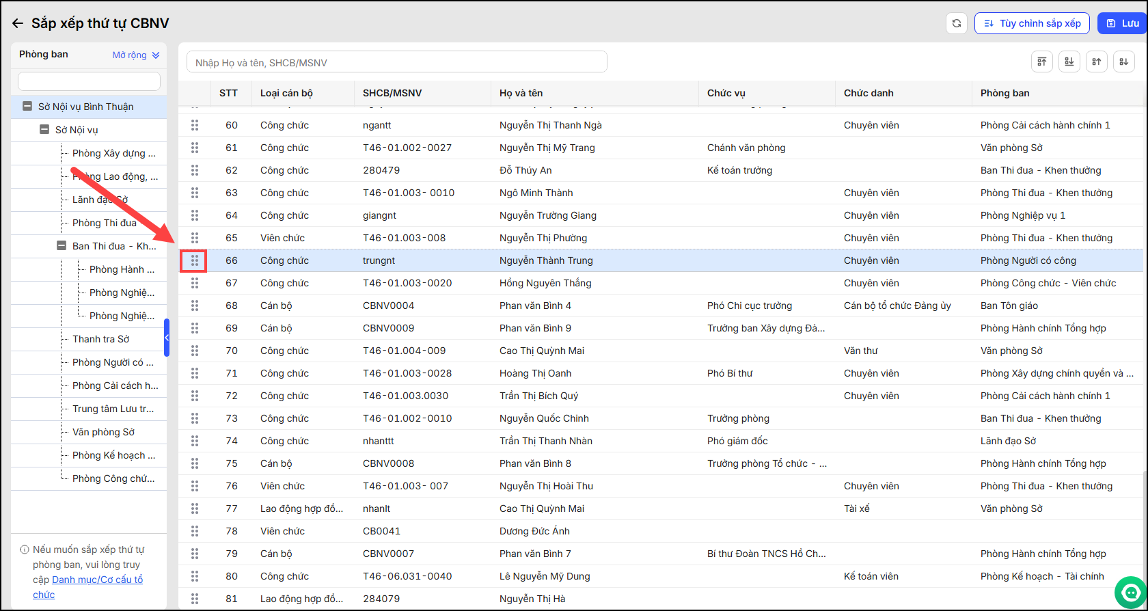Collapse the Ban Thi đua tree node

[61, 246]
